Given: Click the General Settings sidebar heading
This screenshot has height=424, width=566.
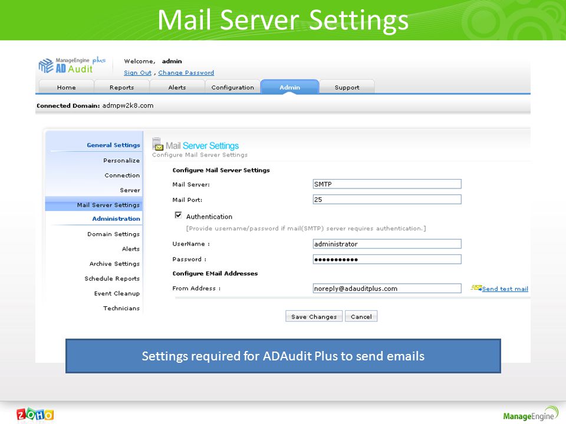Looking at the screenshot, I should [113, 145].
